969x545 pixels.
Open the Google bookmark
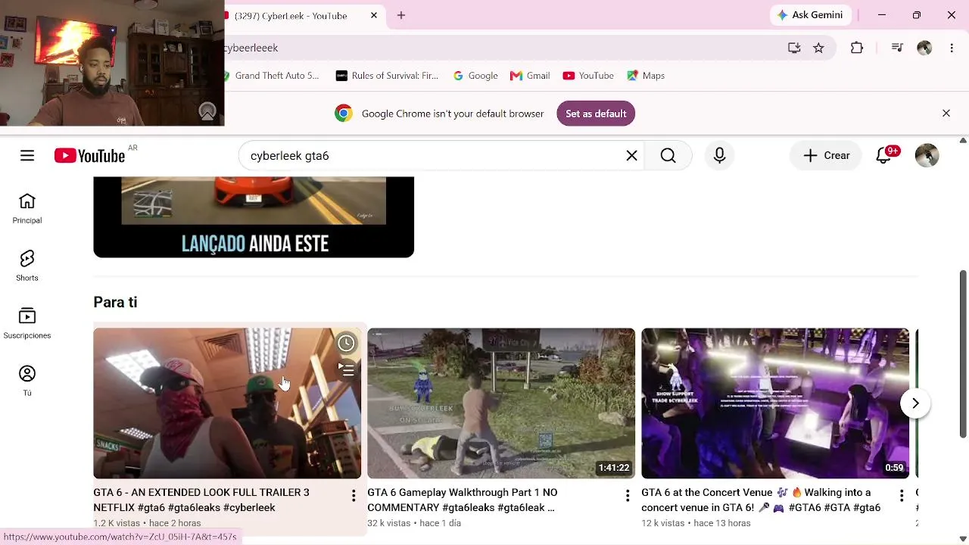point(475,76)
